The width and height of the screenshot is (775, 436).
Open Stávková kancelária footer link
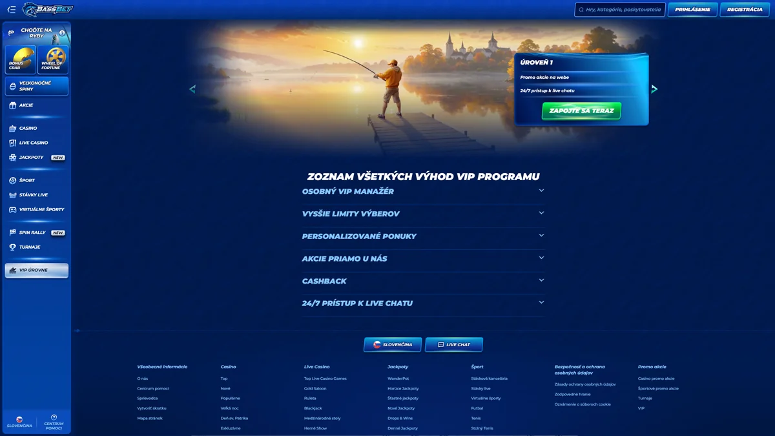click(490, 379)
